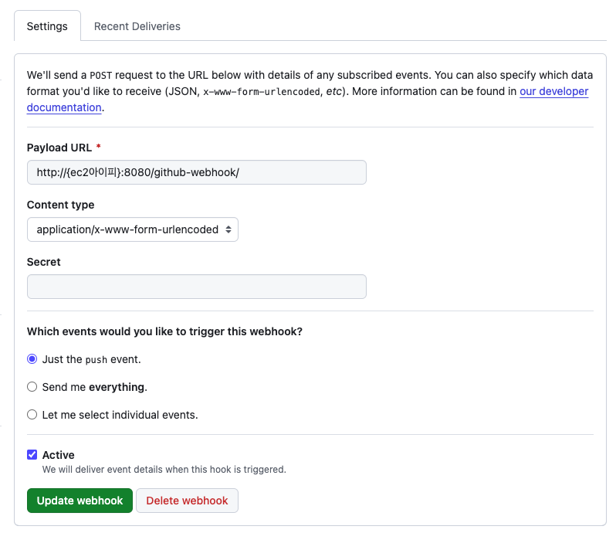This screenshot has width=616, height=533.
Task: Choose the 'Send me everything' radio button
Action: coord(32,387)
